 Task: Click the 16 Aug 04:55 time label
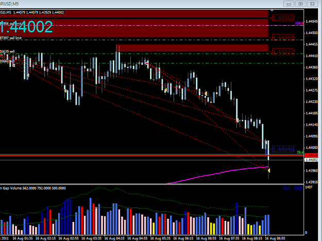[138, 238]
